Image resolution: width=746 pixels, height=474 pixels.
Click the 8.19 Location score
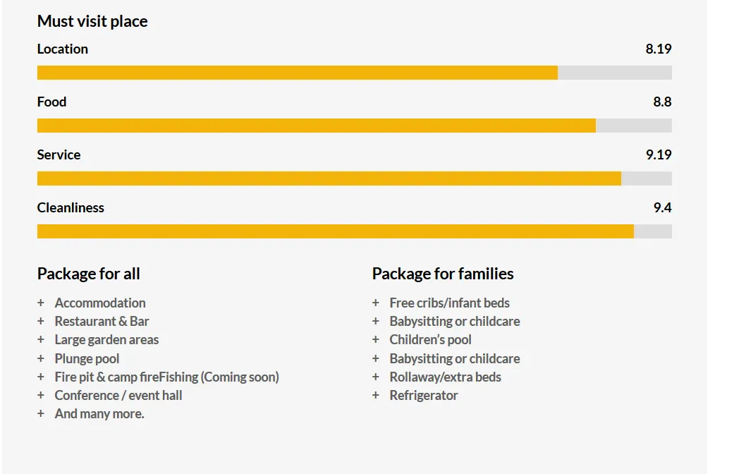click(x=658, y=49)
